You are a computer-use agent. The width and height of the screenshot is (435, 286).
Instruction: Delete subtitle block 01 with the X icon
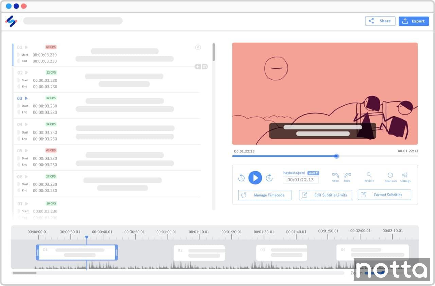(198, 47)
